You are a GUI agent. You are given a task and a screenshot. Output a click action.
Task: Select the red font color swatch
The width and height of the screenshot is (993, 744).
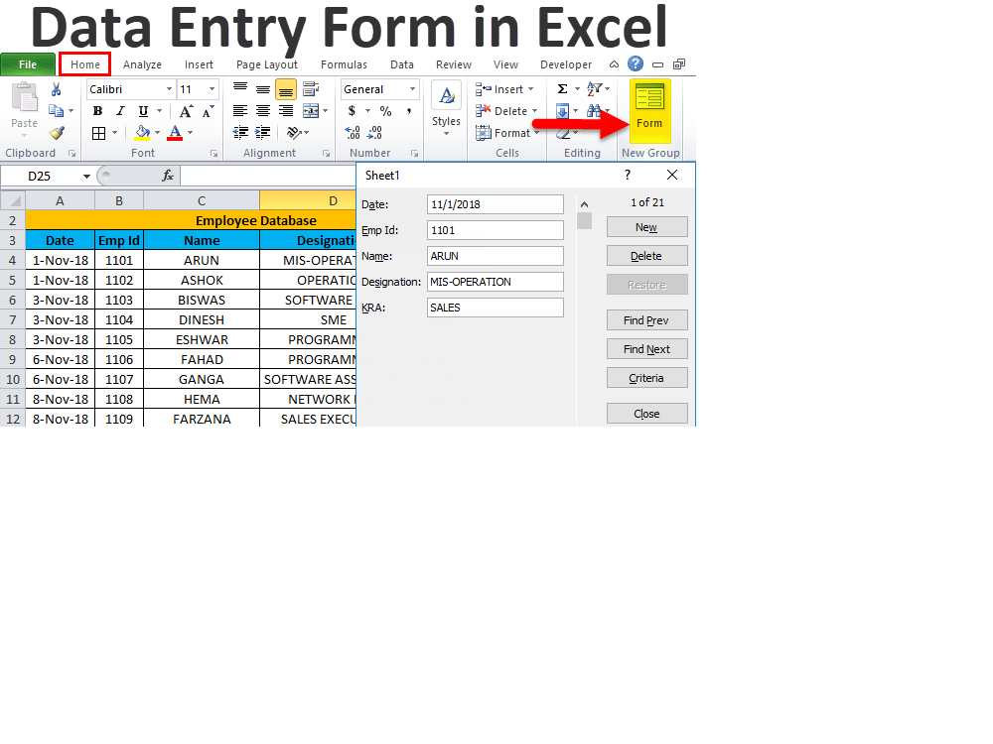click(175, 139)
